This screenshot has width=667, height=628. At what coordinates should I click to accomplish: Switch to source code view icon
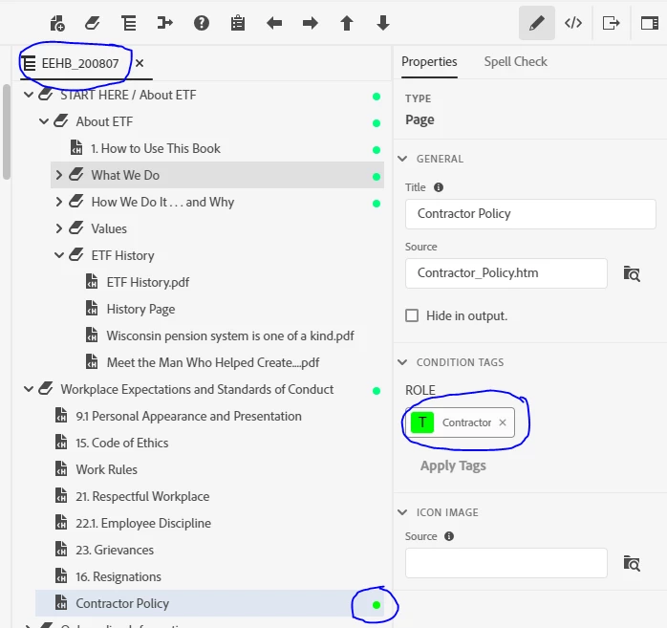573,23
